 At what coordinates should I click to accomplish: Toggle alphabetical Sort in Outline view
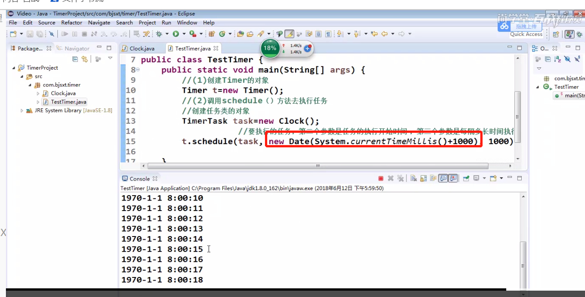coord(557,59)
